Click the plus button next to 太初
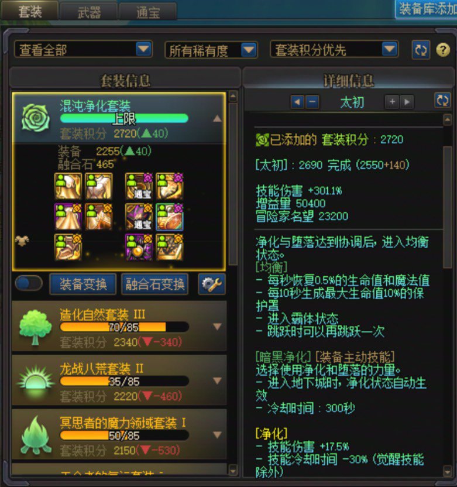The height and width of the screenshot is (487, 457). pyautogui.click(x=392, y=102)
